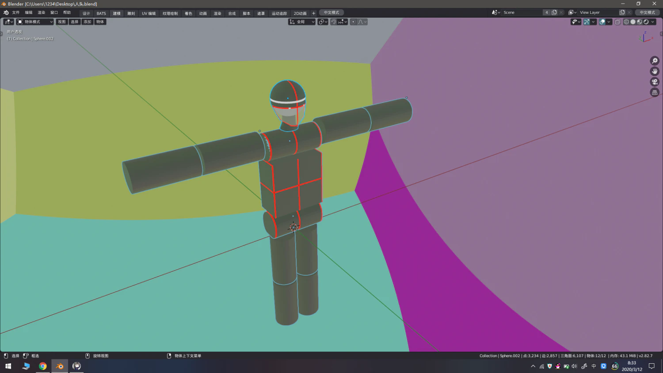Open the editor type dropdown
Screen dimensions: 663x373
point(8,22)
